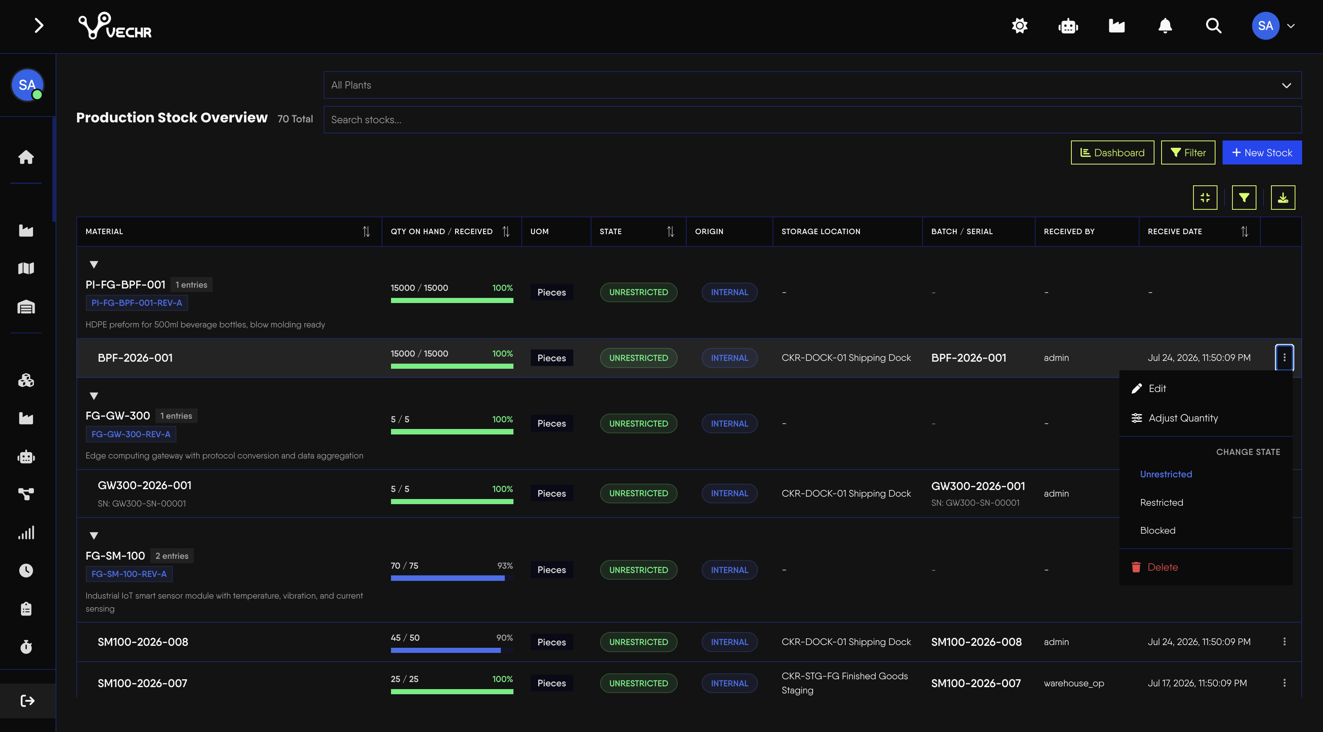Click the Filter button
Viewport: 1323px width, 732px height.
(1188, 152)
